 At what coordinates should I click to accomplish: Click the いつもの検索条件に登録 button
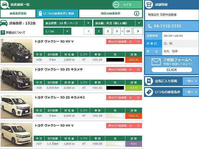[x=57, y=13]
